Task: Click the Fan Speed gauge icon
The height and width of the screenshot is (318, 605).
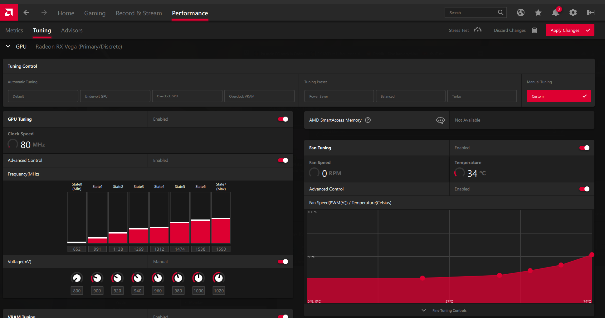Action: [x=314, y=173]
